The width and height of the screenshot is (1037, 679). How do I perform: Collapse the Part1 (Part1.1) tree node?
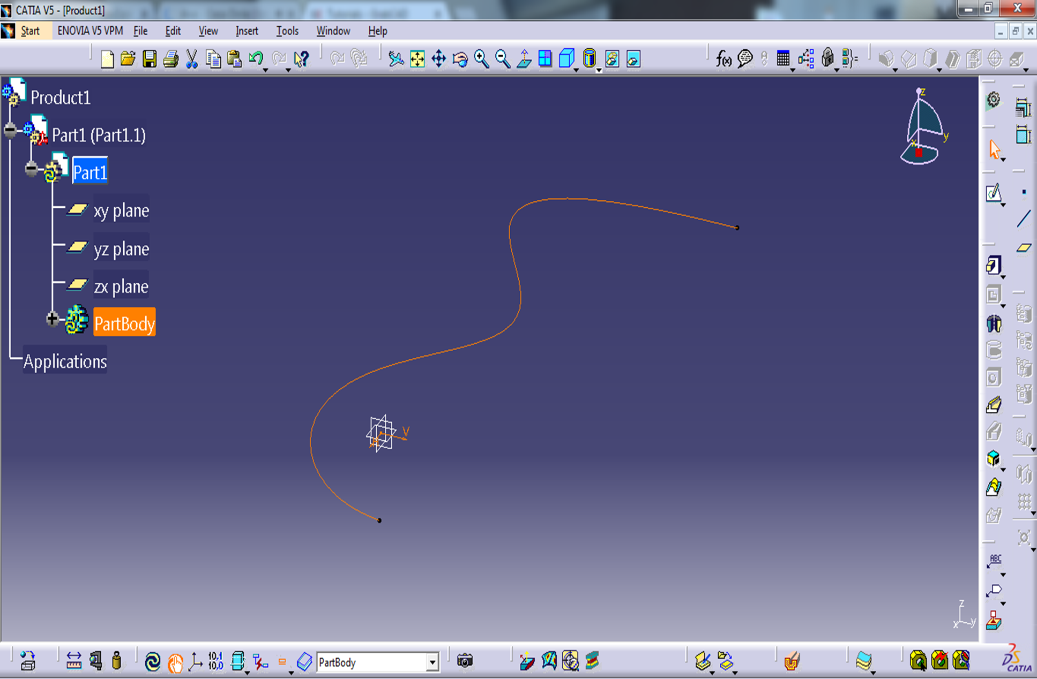pos(10,130)
